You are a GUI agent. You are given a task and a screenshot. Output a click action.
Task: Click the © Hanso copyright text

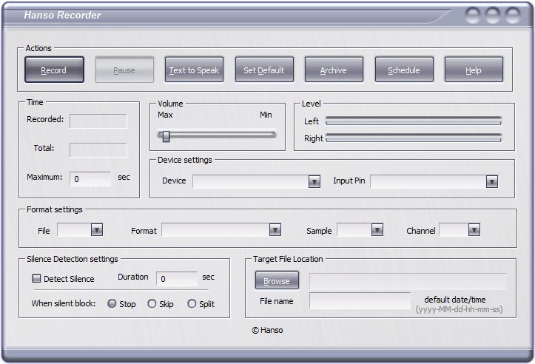click(268, 330)
